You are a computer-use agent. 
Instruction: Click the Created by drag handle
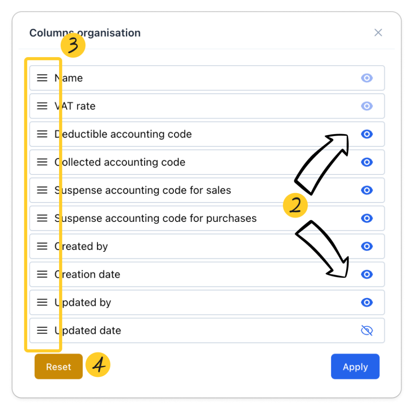[42, 246]
